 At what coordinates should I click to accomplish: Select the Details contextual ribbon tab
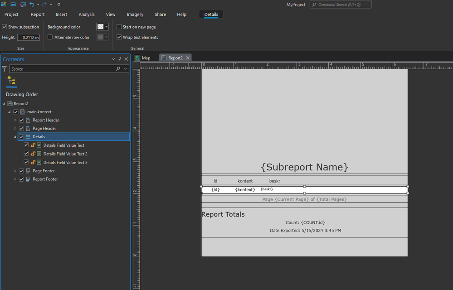point(211,14)
